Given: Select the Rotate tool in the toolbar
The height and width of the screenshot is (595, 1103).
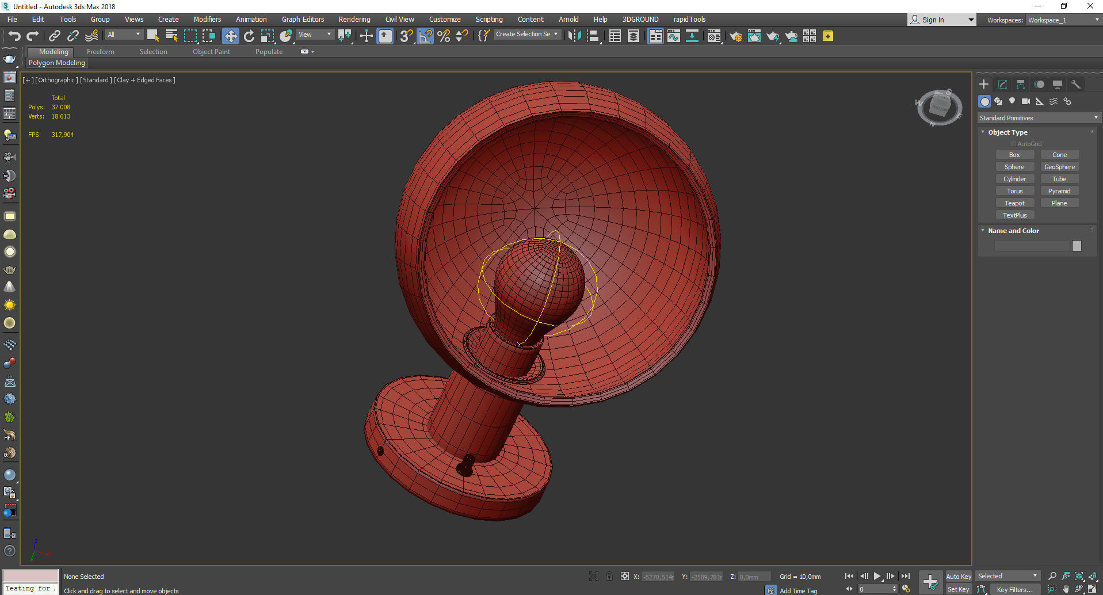Looking at the screenshot, I should pos(249,36).
